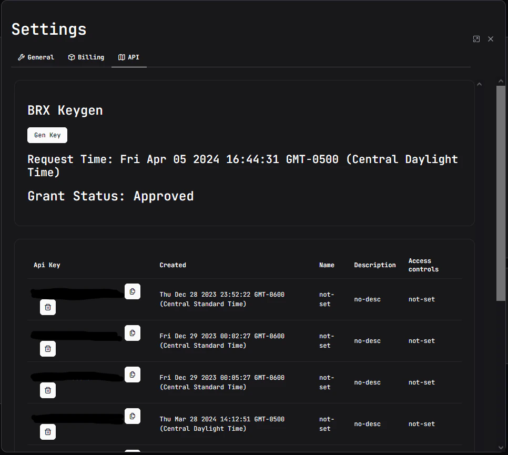This screenshot has height=455, width=508.
Task: Select the Fri Dec 29 2023 00:05:27 timestamp
Action: pos(222,382)
